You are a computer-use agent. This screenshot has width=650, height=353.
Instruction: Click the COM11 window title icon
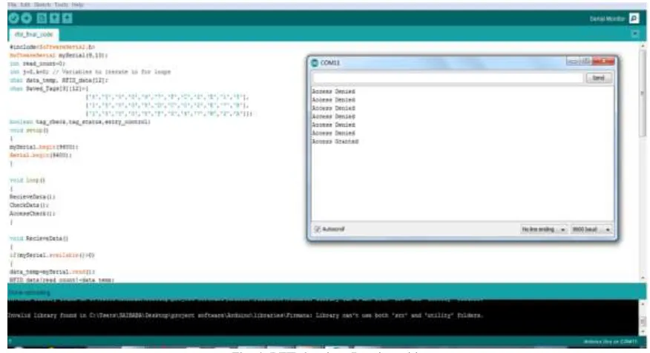315,62
